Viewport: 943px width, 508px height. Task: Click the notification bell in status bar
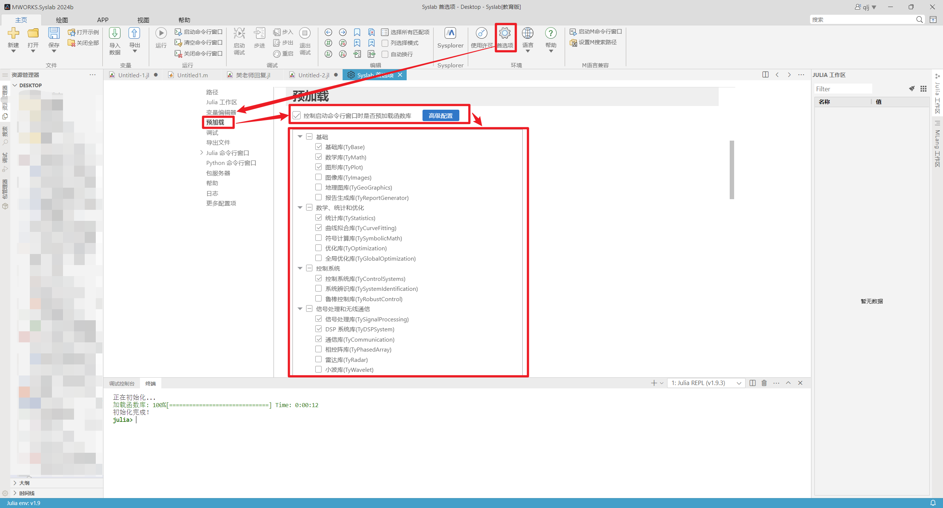[933, 503]
